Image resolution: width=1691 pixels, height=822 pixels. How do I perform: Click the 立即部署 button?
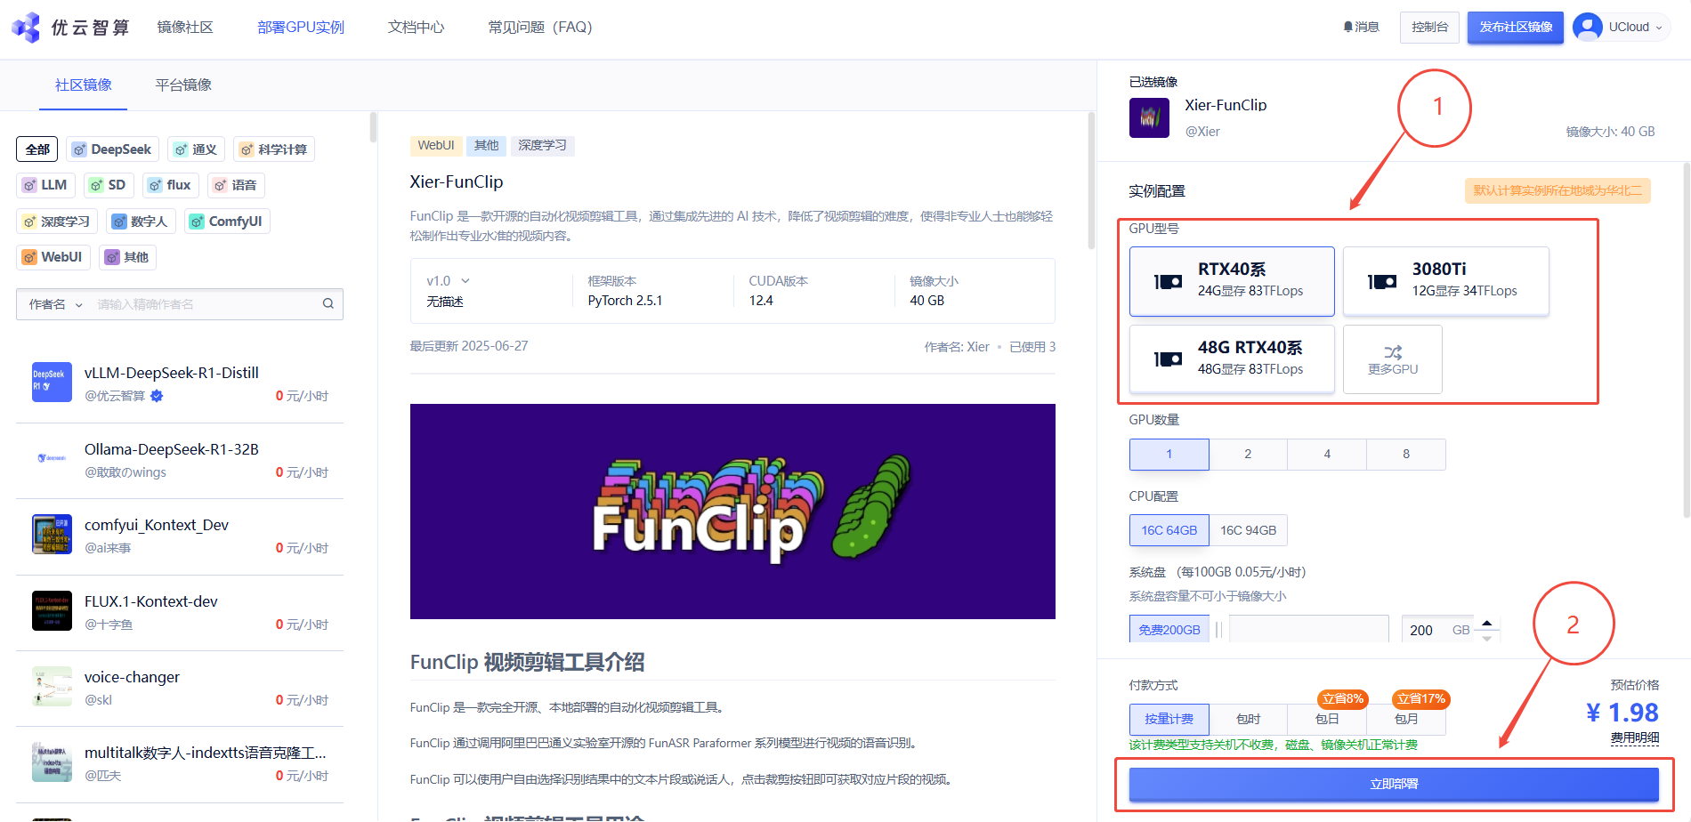1394,785
